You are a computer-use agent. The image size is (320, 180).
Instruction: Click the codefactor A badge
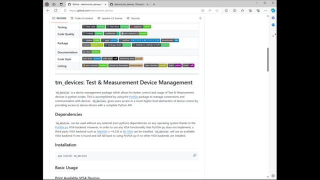point(112,33)
